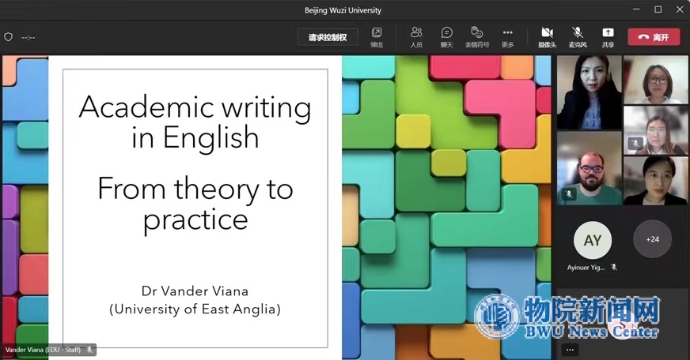
Task: Expand the +24 hidden participants list
Action: coord(652,239)
